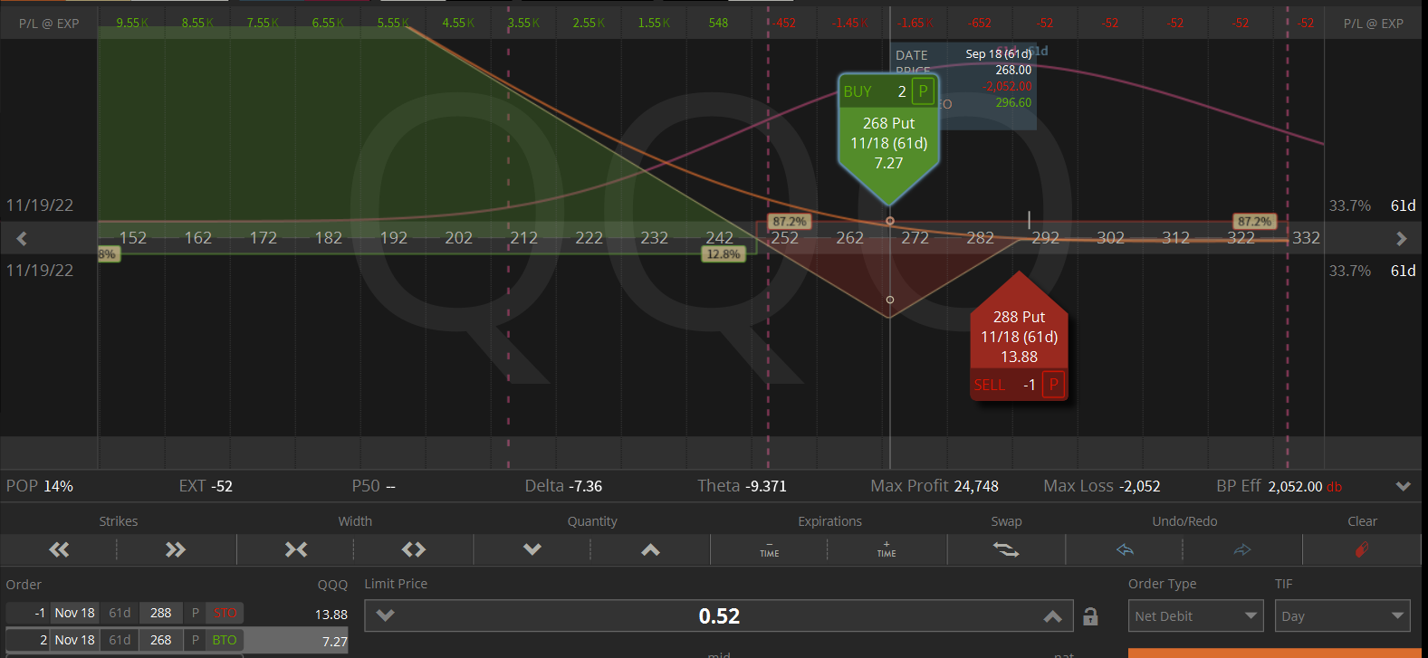Pan the strike axis left

click(22, 239)
